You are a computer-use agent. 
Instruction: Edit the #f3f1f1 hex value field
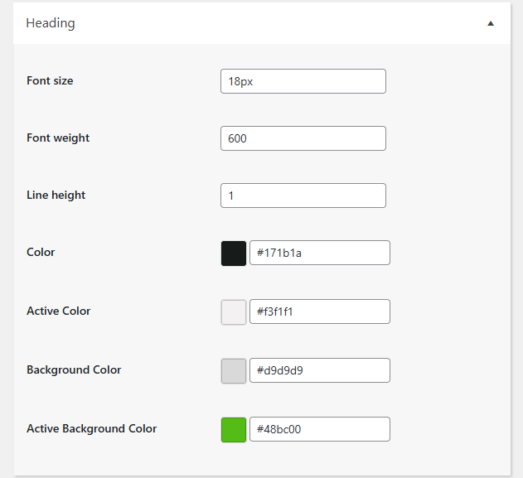pyautogui.click(x=319, y=311)
